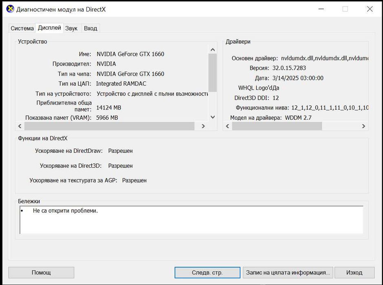383x285 pixels.
Task: Click the Име value NVIDIA GeForce GTX 1660
Action: [x=131, y=54]
